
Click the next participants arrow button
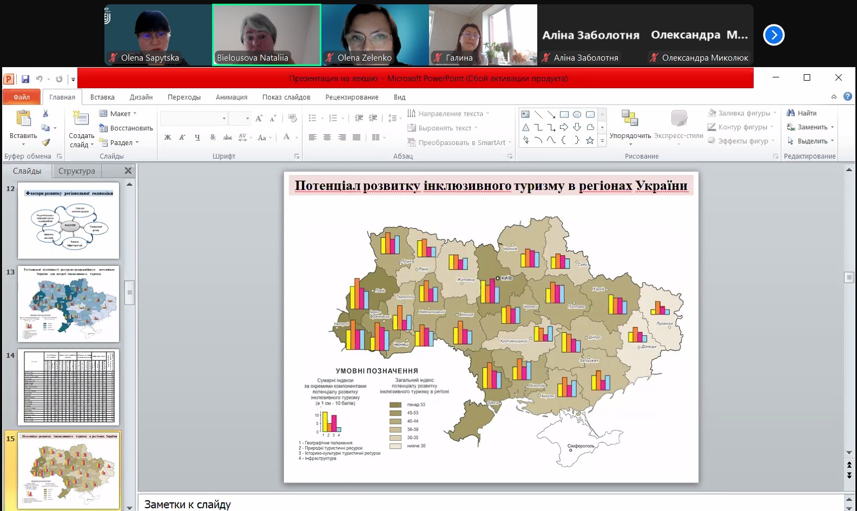(774, 35)
